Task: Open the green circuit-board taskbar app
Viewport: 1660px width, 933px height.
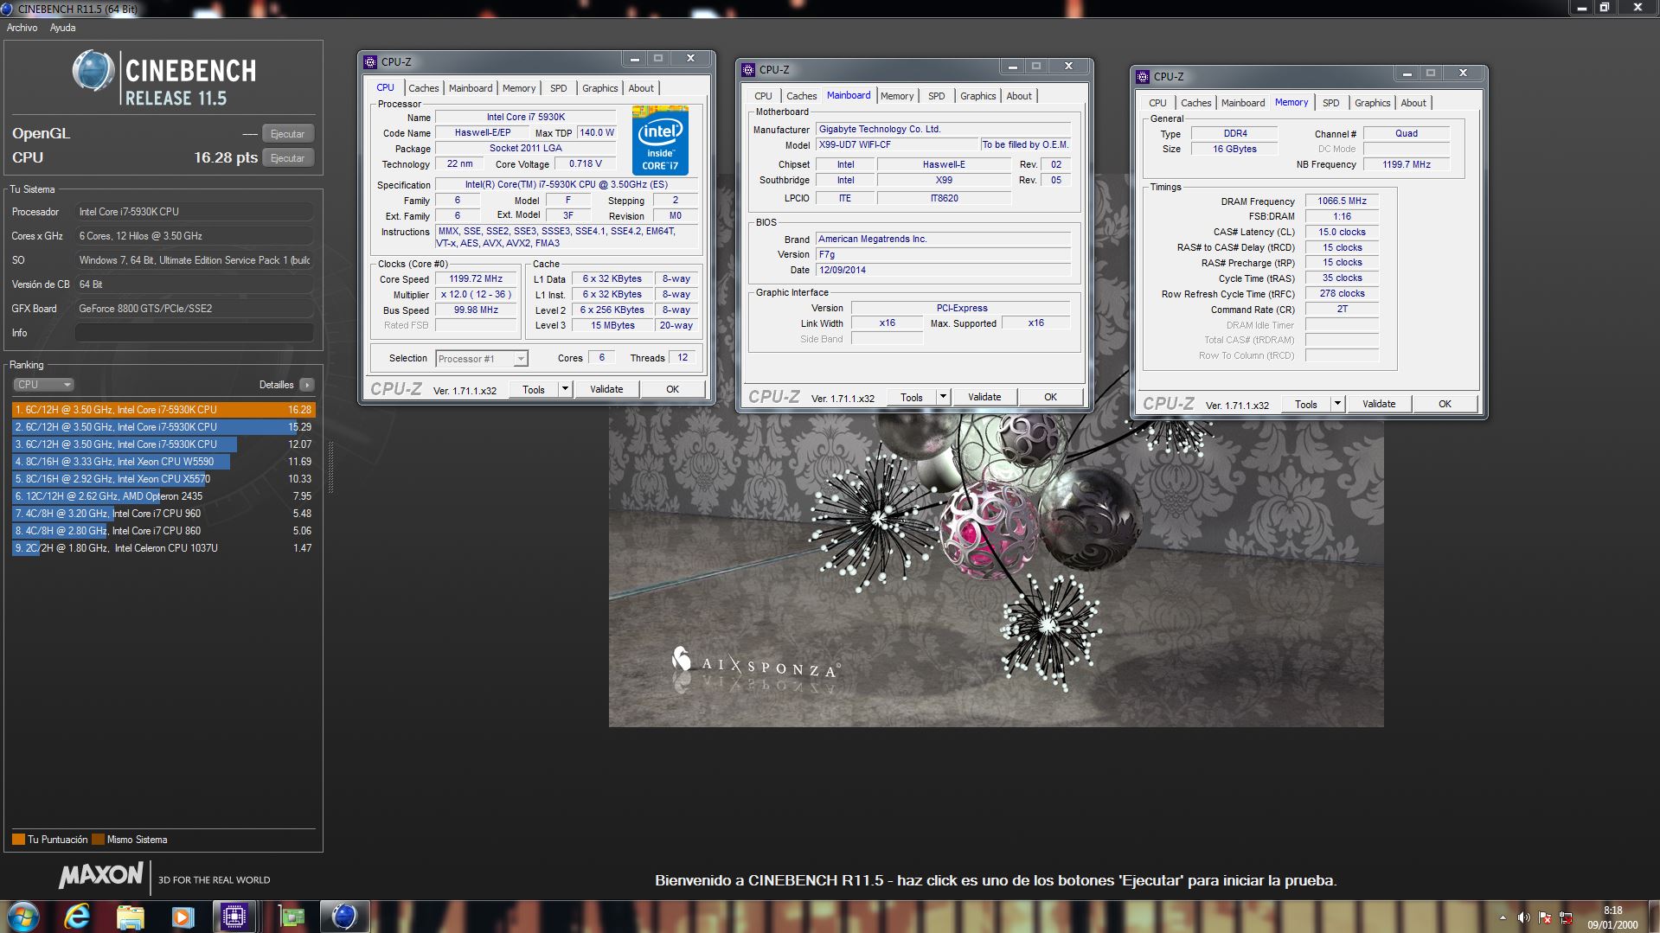Action: (x=292, y=917)
